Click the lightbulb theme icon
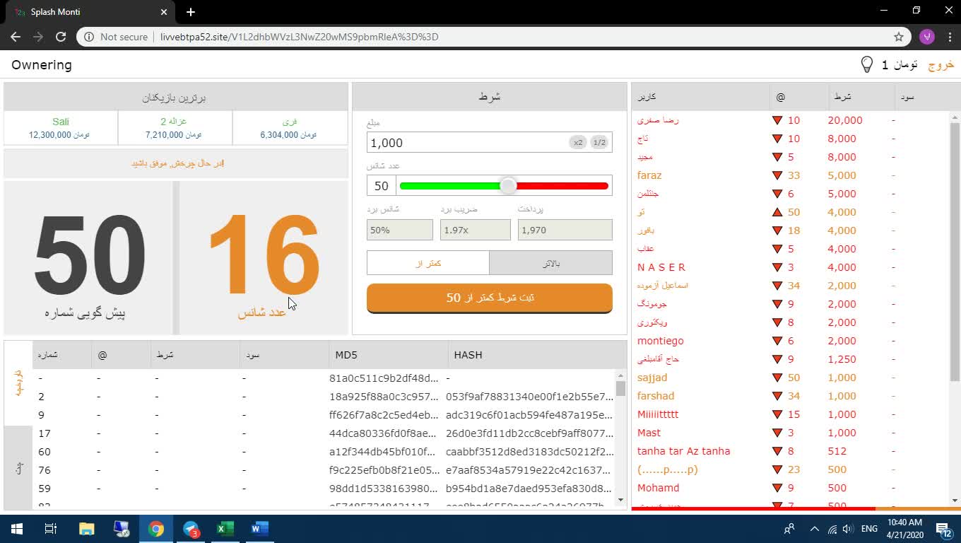The height and width of the screenshot is (543, 961). pyautogui.click(x=866, y=64)
